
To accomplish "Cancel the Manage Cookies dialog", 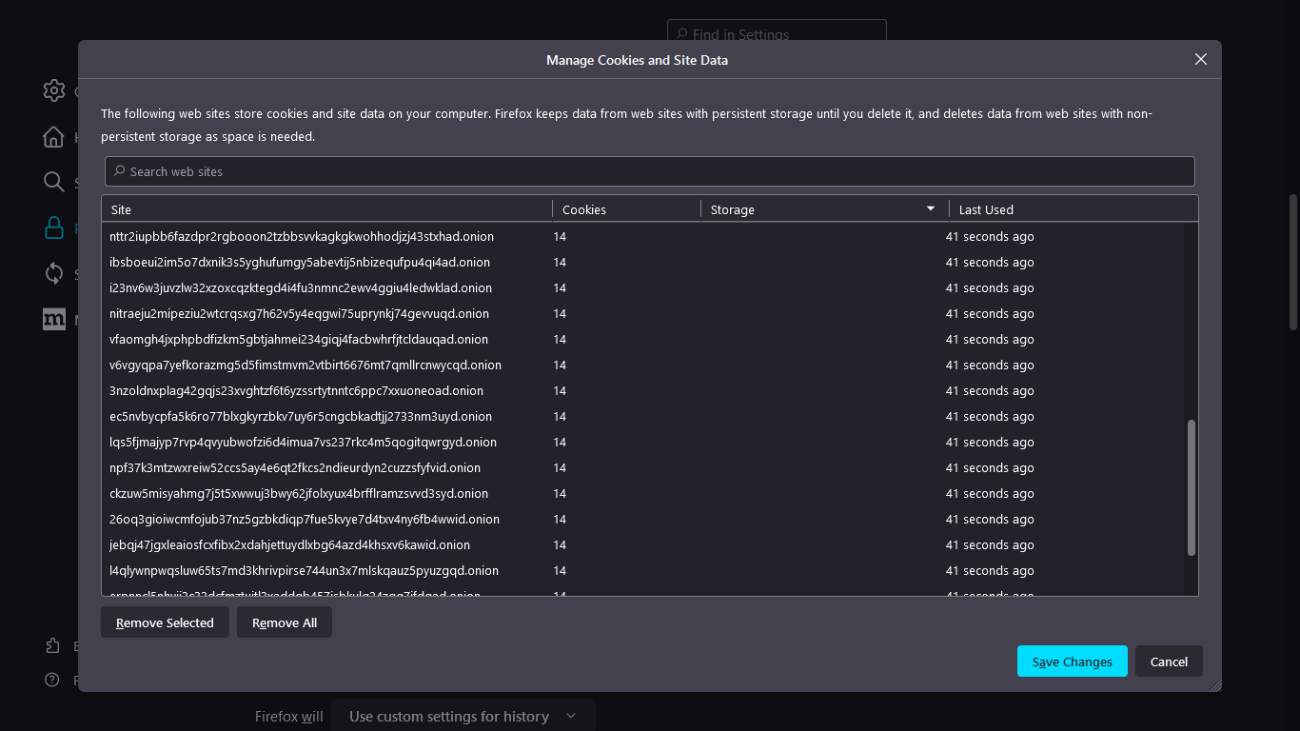I will 1169,661.
